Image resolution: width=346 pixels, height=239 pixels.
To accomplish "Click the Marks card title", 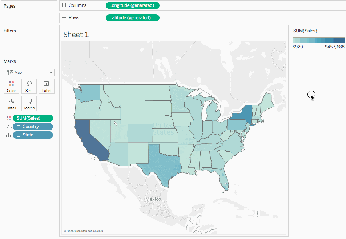I will (10, 61).
